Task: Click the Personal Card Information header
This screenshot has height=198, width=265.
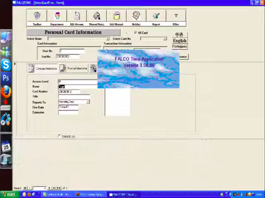Action: pyautogui.click(x=73, y=32)
